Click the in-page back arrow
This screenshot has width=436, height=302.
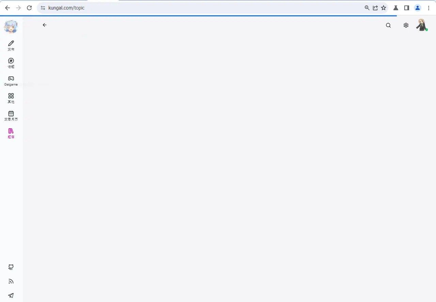(x=45, y=25)
